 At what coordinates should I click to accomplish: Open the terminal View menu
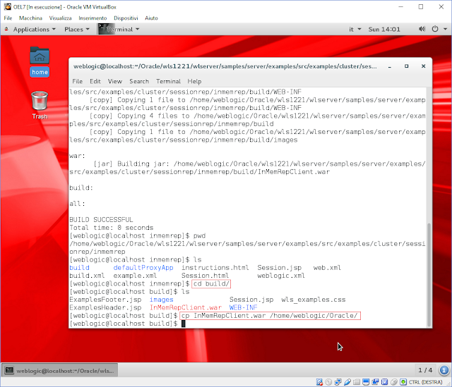[x=114, y=82]
